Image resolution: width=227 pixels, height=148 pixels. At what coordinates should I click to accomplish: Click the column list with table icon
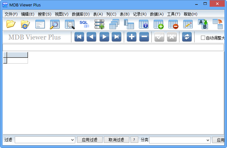tap(129, 24)
